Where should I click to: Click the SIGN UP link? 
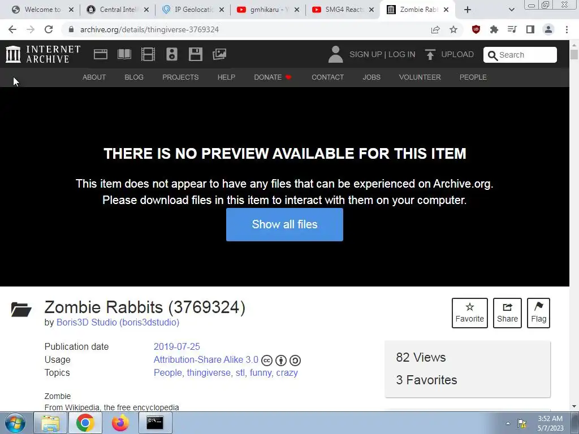tap(366, 55)
